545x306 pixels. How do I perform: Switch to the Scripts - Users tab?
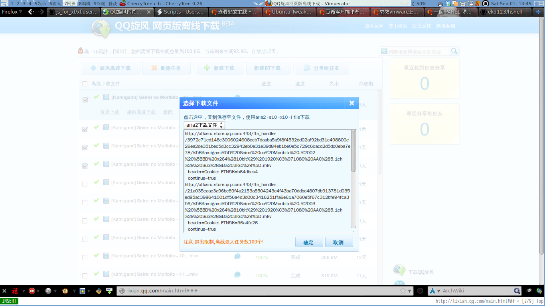pyautogui.click(x=181, y=12)
